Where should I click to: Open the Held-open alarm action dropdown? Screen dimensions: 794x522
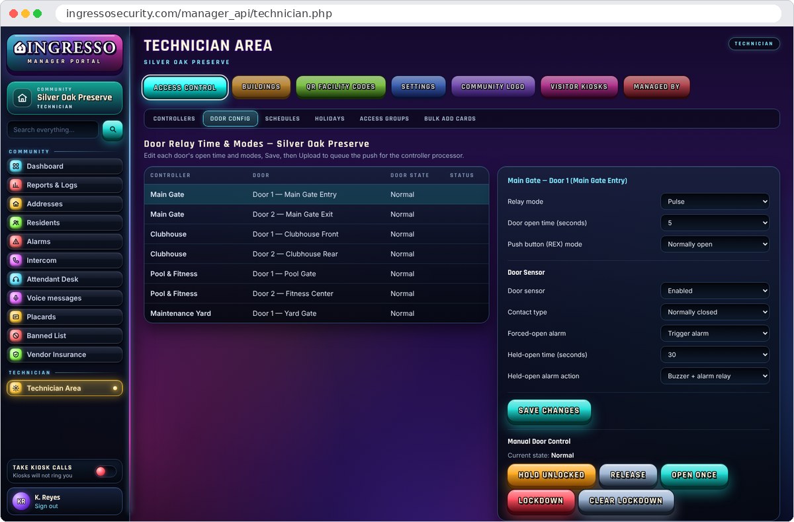pyautogui.click(x=715, y=376)
